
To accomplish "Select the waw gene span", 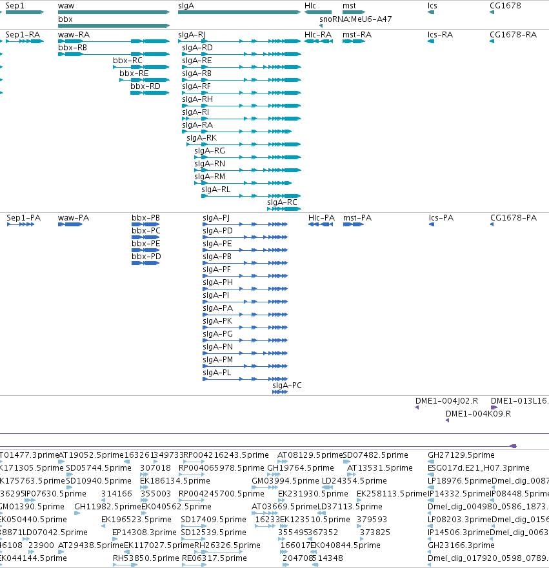I will pos(114,12).
